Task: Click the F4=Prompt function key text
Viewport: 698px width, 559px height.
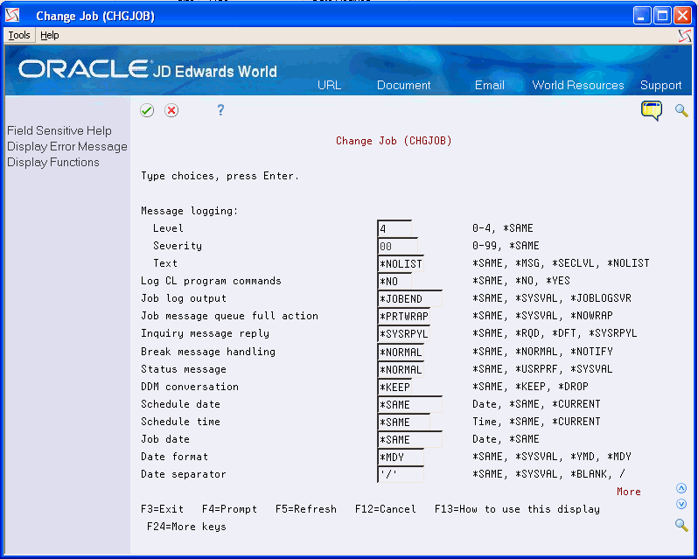Action: (x=229, y=509)
